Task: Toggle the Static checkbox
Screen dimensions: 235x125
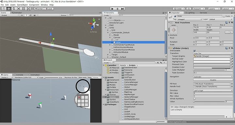Action: click(224, 16)
